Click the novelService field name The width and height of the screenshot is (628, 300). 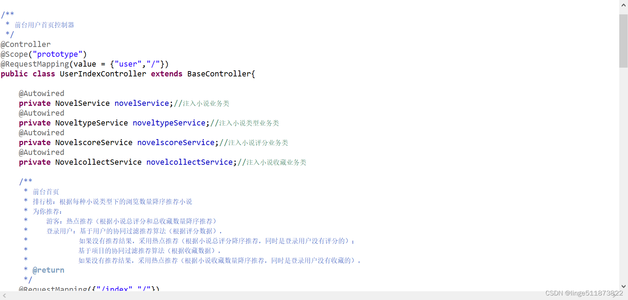point(142,103)
